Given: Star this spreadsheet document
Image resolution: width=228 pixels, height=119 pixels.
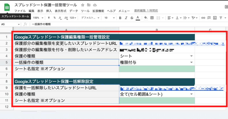Looking at the screenshot, I should [x=83, y=5].
